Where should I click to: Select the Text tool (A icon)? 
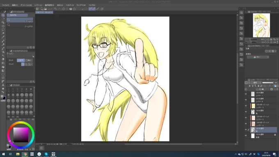[x=3, y=85]
